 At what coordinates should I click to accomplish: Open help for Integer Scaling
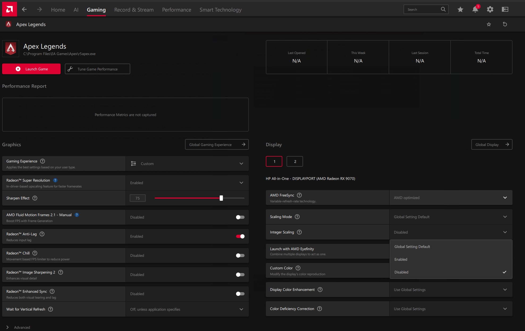click(299, 232)
